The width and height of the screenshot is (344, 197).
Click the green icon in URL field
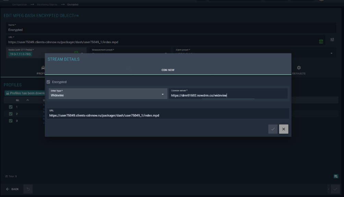(321, 41)
